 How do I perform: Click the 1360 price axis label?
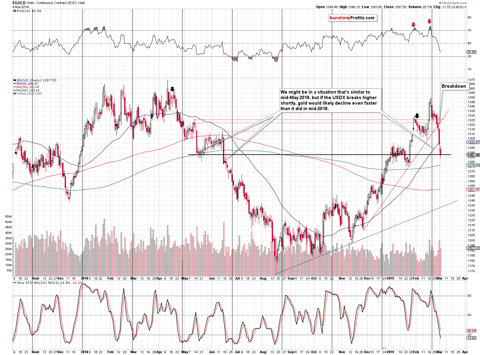coord(471,88)
